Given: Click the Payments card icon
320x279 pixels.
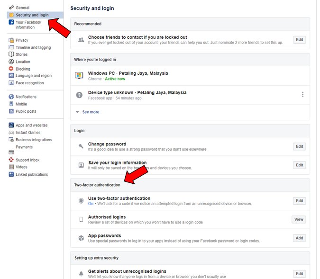Looking at the screenshot, I should 11,153.
